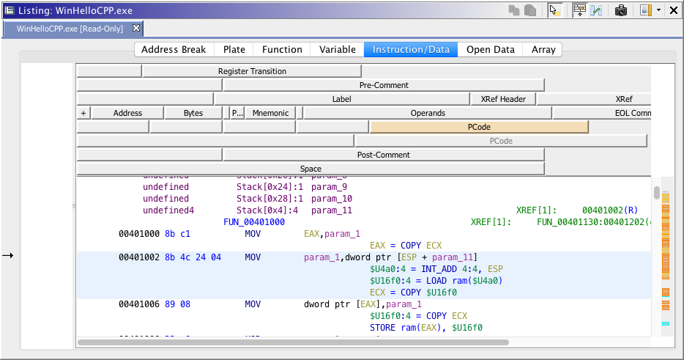This screenshot has height=360, width=684.
Task: Select the Open Data format tab
Action: click(x=490, y=50)
